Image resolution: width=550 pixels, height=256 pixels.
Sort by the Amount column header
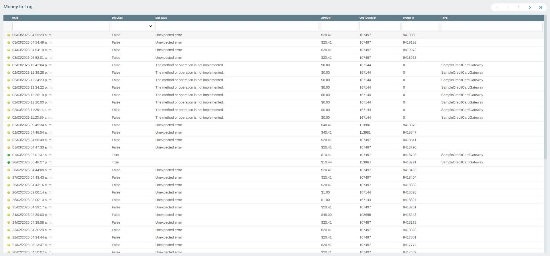click(x=326, y=18)
